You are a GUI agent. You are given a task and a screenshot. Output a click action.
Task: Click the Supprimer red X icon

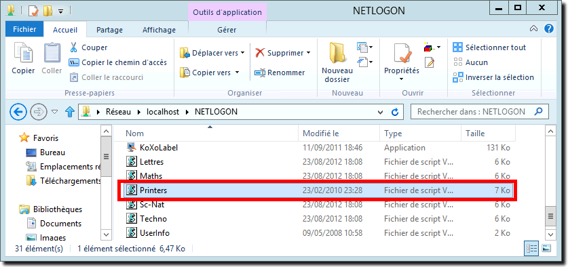(260, 53)
